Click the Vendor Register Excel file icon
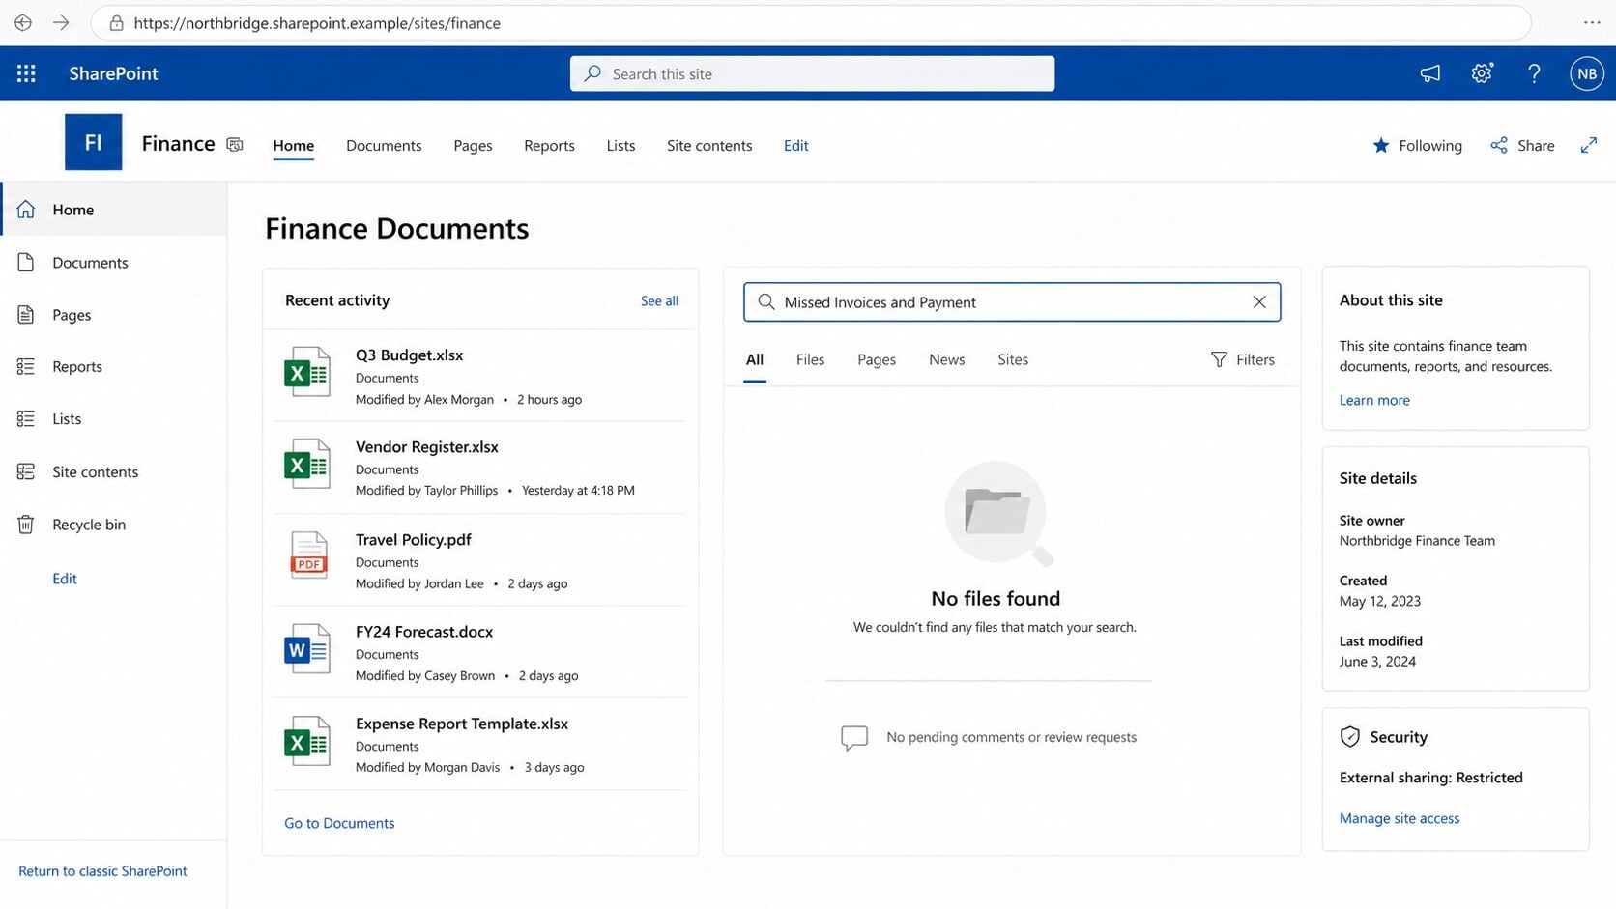 point(307,464)
